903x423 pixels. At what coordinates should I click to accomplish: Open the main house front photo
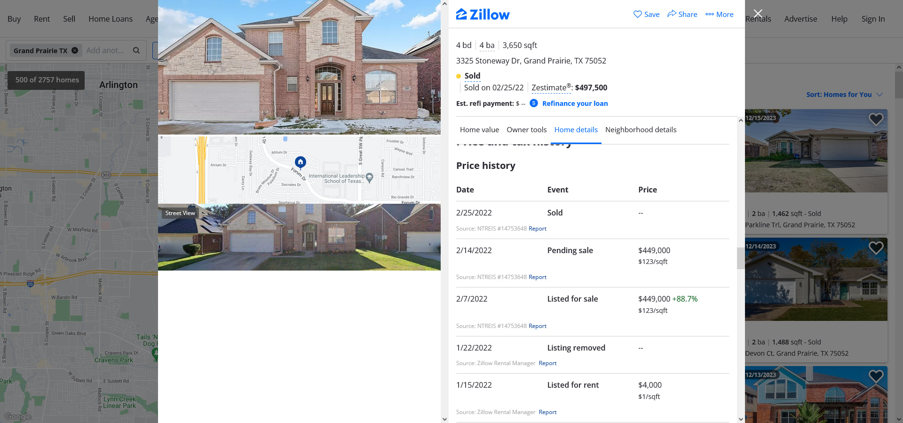click(299, 67)
